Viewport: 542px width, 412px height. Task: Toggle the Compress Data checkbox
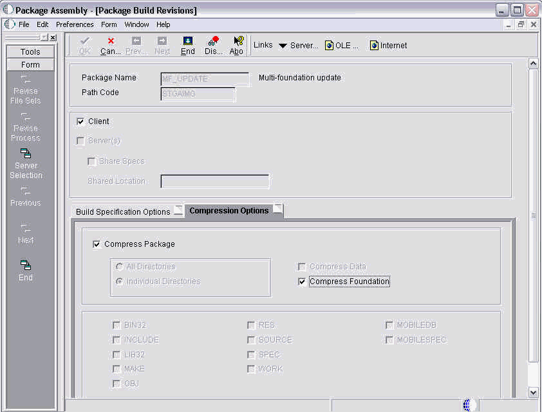click(x=302, y=267)
